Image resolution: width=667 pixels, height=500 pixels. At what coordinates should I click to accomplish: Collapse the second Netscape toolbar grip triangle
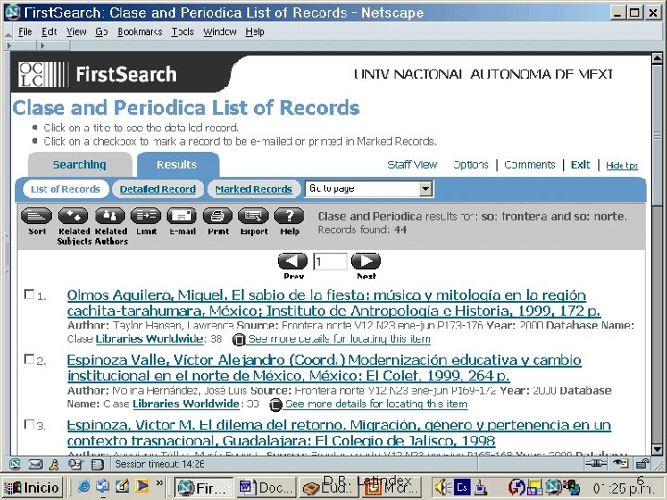42,45
